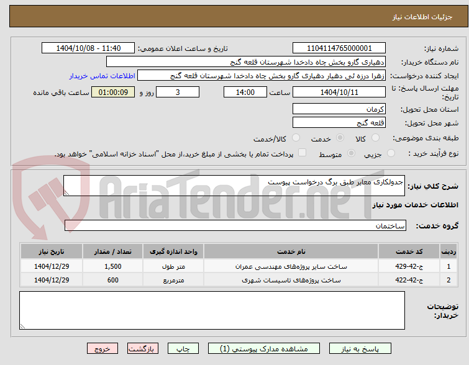Click service code ج-42-422 cell
The height and width of the screenshot is (365, 469).
pos(409,280)
